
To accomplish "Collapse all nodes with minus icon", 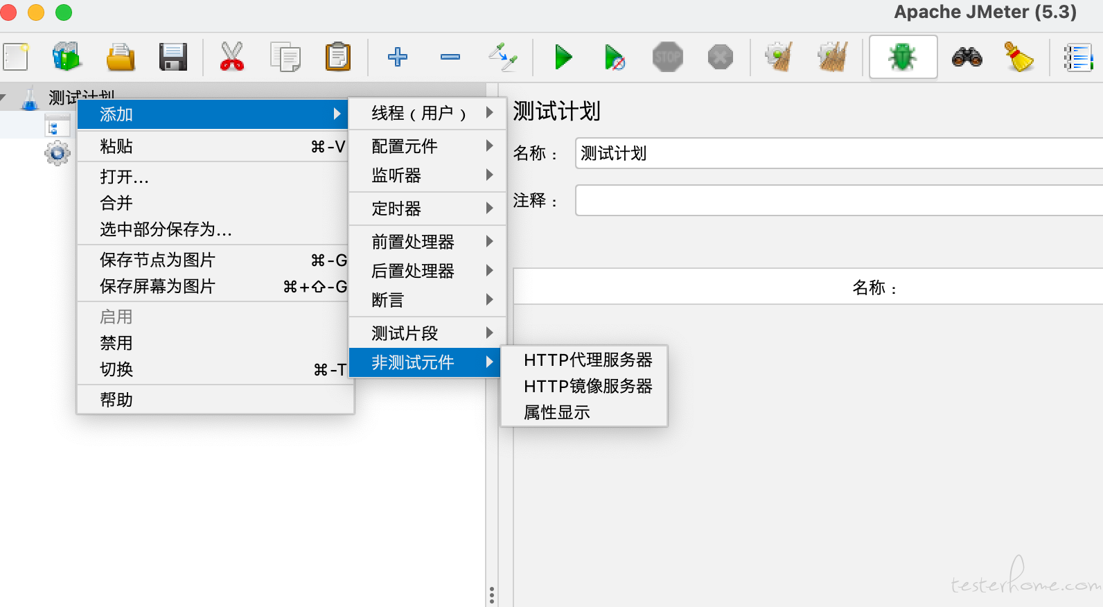I will [x=450, y=57].
